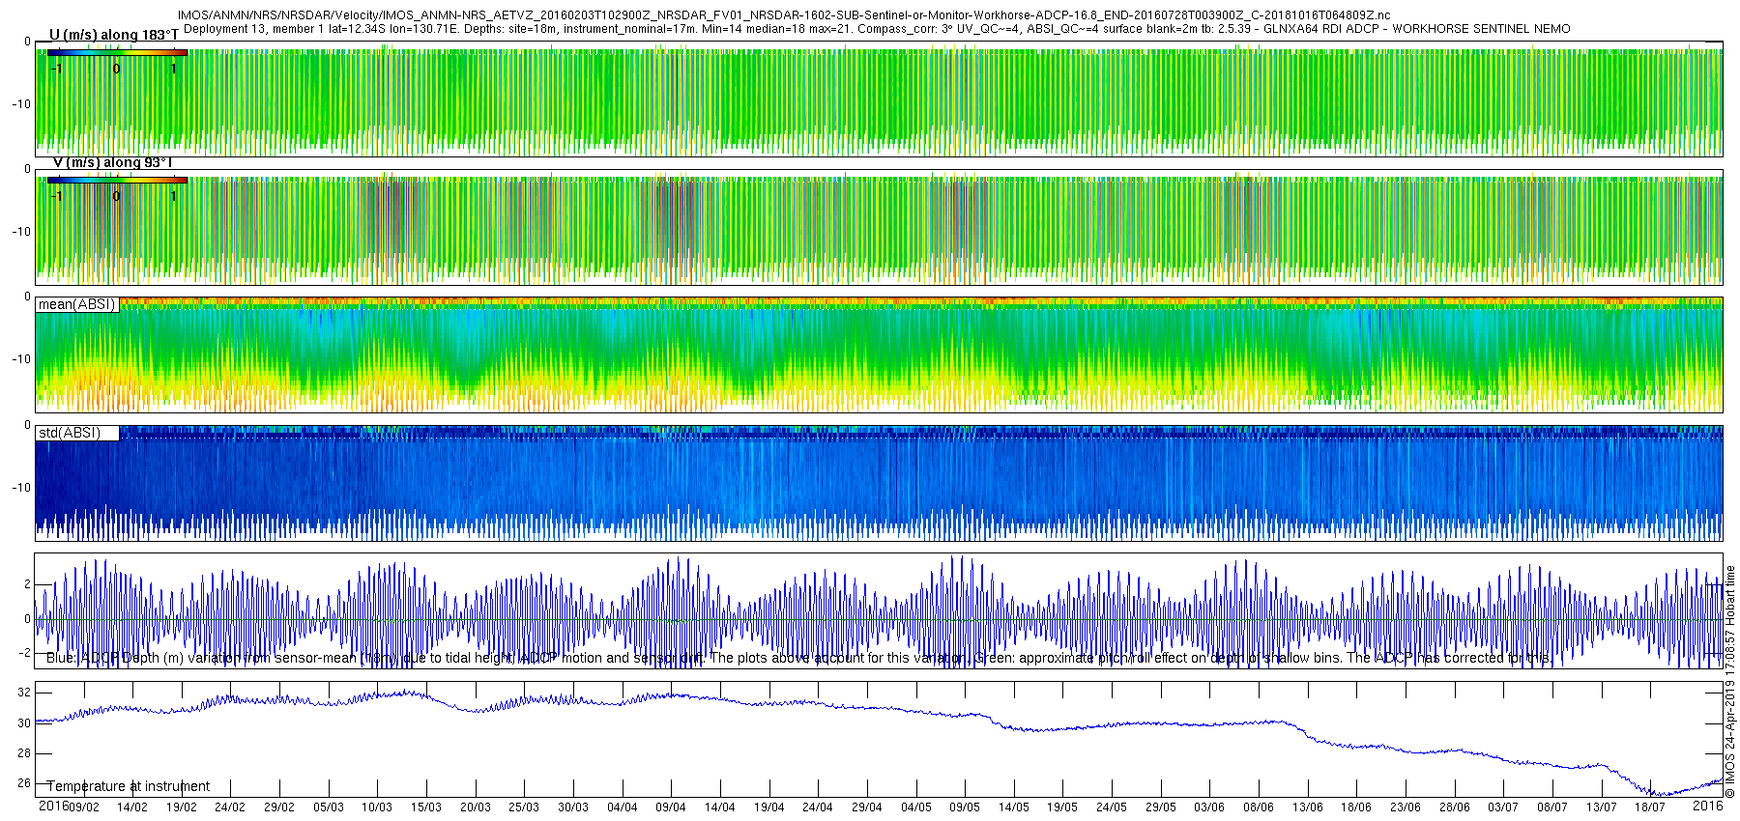Click the '10/03' date tick label
This screenshot has height=821, width=1740.
point(377,807)
